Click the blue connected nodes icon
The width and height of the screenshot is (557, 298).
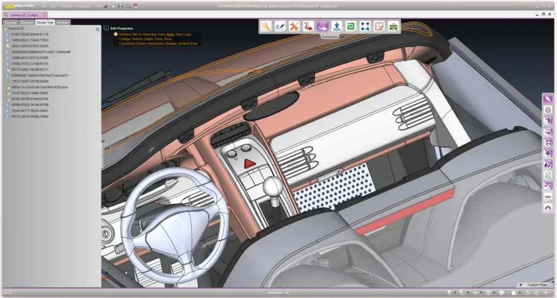pyautogui.click(x=365, y=26)
